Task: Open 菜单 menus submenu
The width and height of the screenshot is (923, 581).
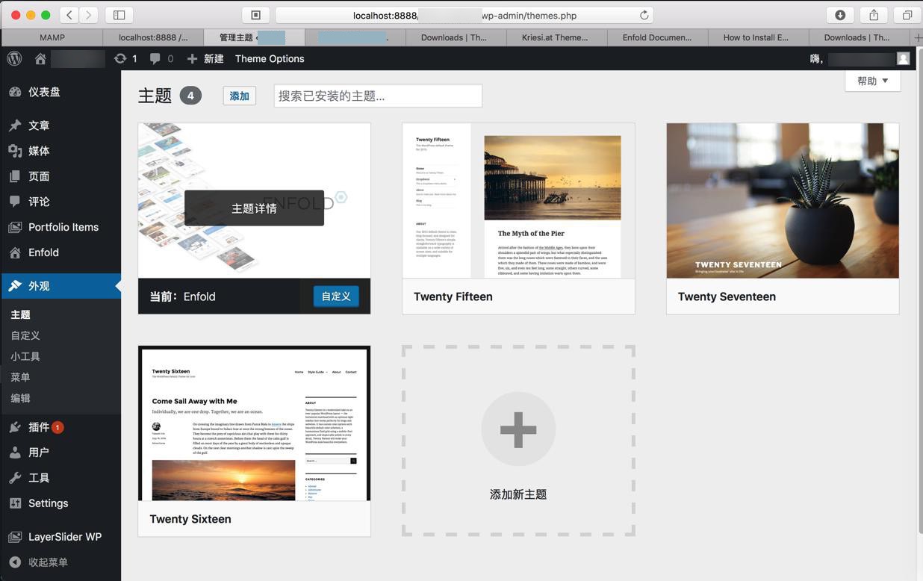Action: point(20,377)
